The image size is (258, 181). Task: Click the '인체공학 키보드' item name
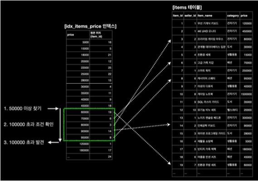(x=206, y=126)
